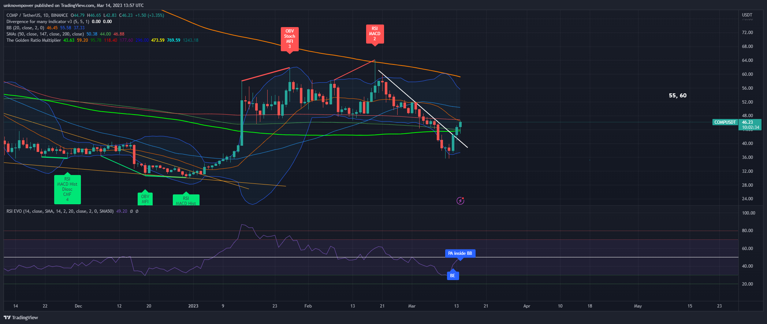
Task: Click the 20.00 level on RSI axis
Action: [x=748, y=284]
